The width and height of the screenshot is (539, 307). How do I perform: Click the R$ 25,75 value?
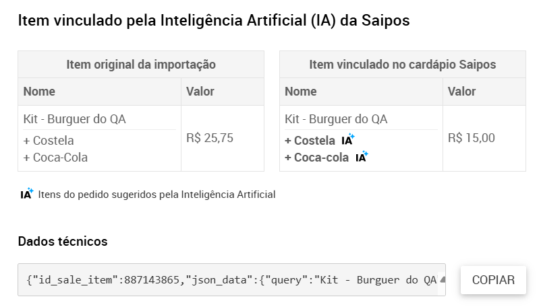(210, 138)
